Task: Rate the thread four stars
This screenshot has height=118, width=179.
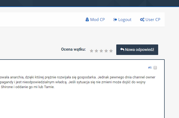Action: 106,51
